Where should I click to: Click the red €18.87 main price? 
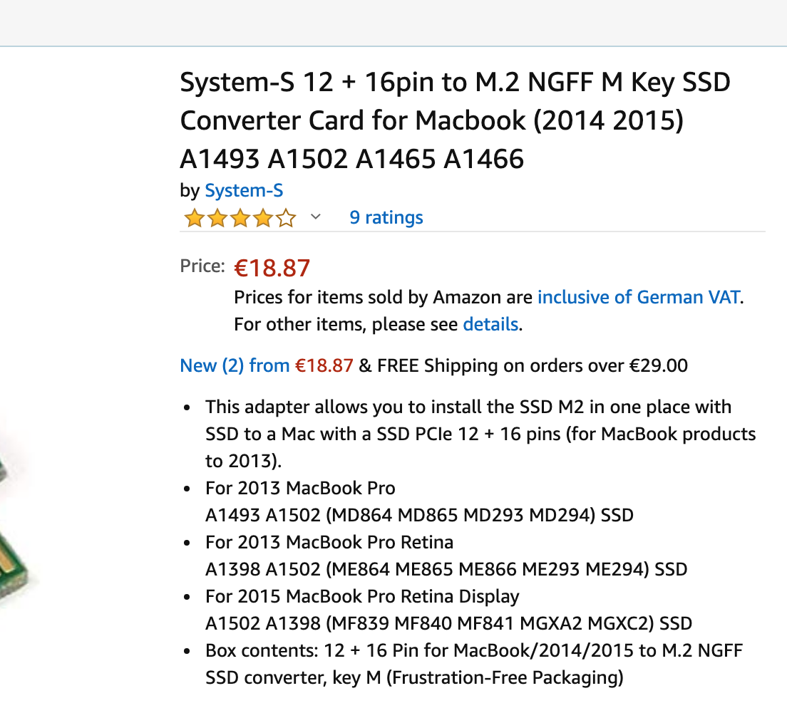pyautogui.click(x=272, y=268)
